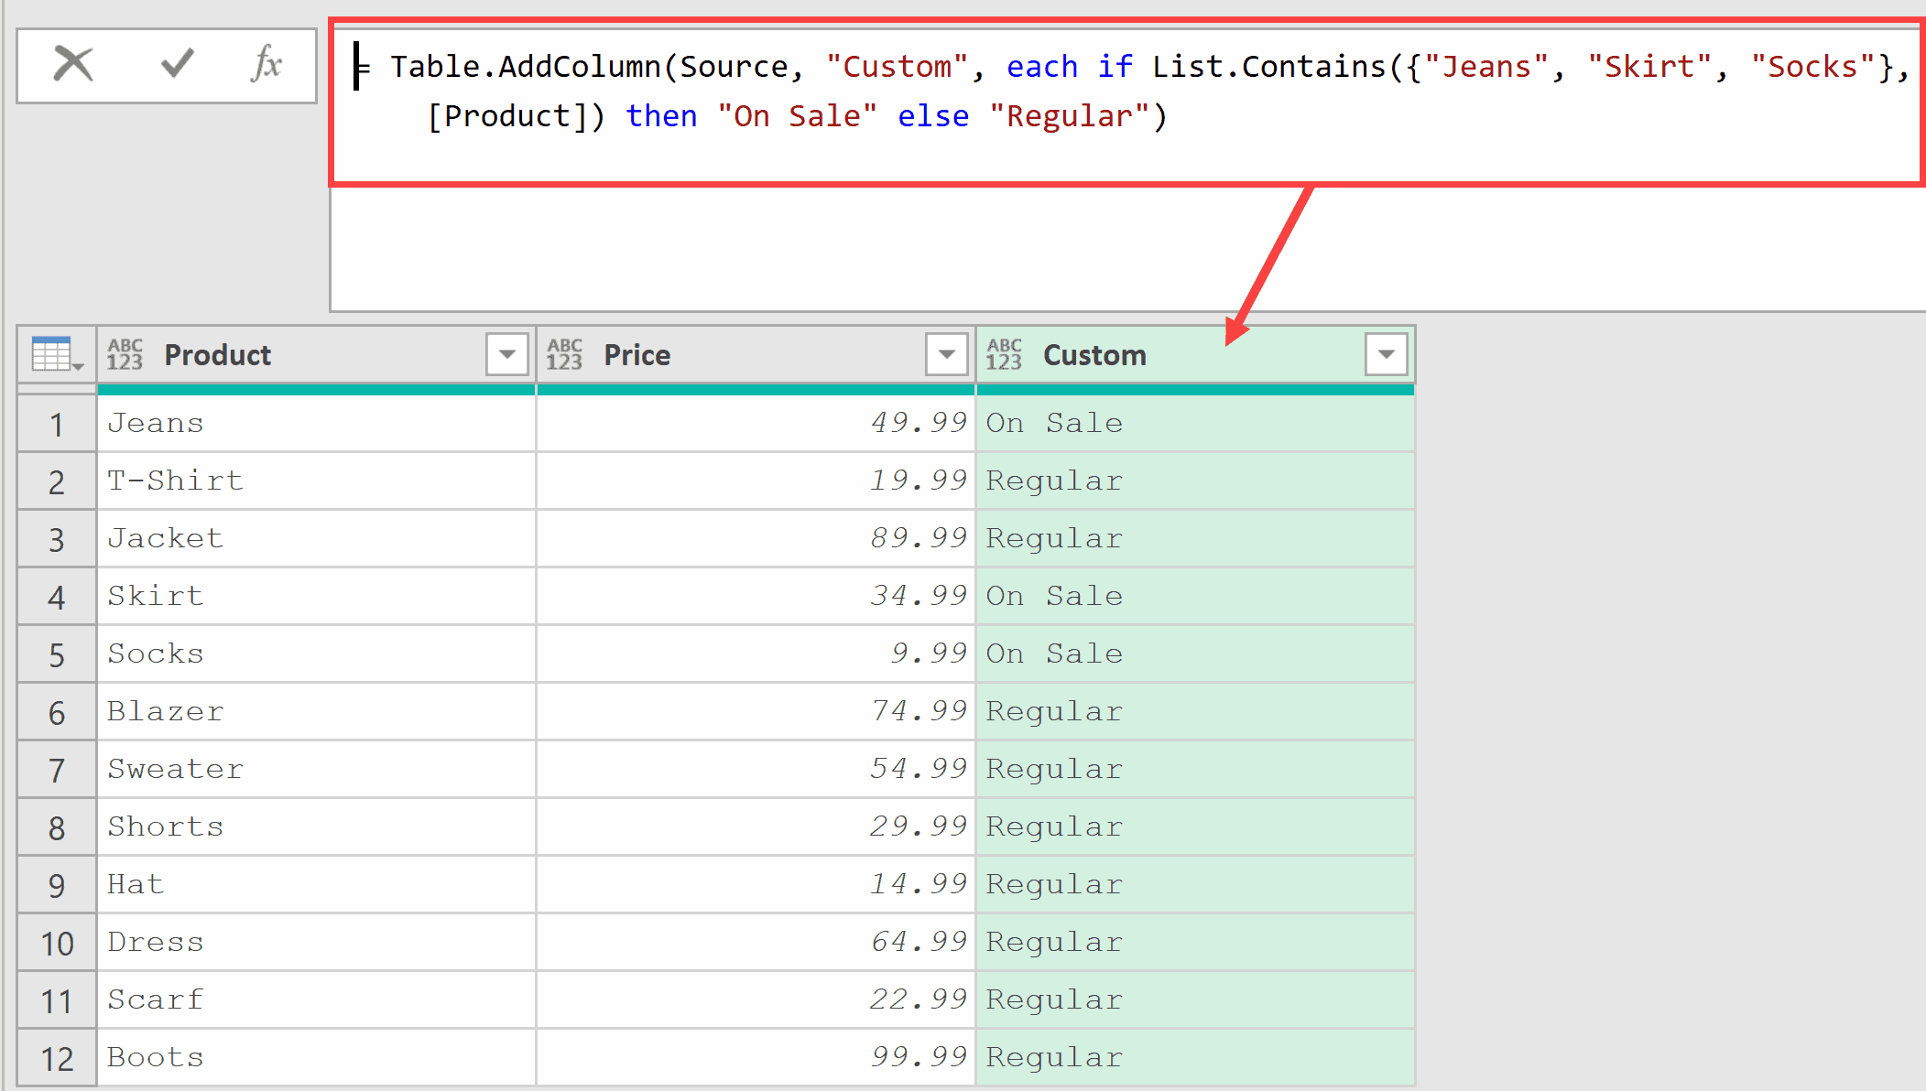
Task: Cancel the formula edit with the X icon
Action: (x=73, y=64)
